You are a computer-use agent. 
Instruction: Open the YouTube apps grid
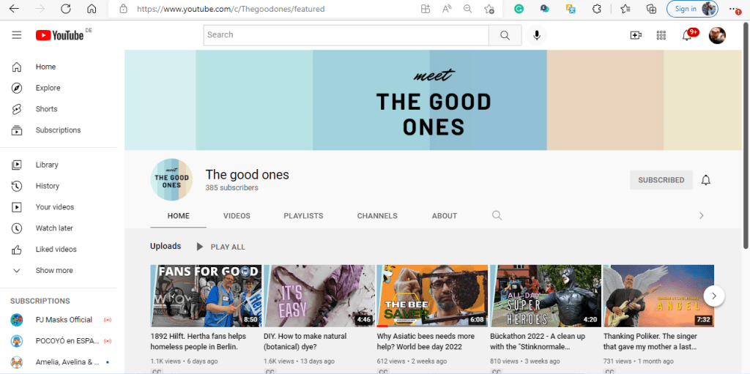tap(661, 35)
